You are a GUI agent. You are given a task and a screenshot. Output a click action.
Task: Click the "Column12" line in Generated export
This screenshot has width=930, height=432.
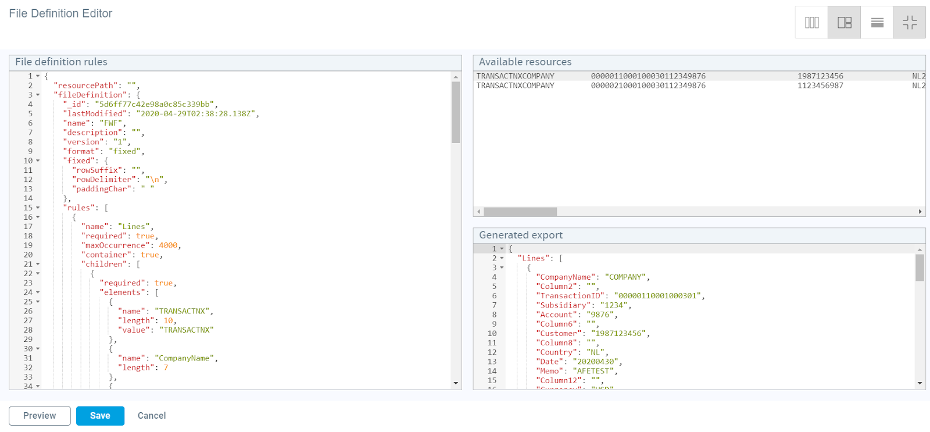(x=570, y=380)
